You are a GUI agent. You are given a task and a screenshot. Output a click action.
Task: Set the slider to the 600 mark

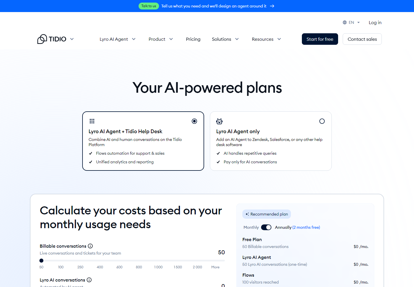(119, 267)
